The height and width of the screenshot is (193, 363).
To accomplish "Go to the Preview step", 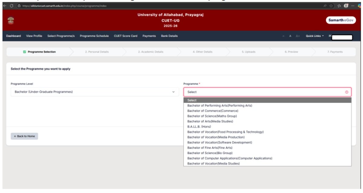I will [x=291, y=52].
